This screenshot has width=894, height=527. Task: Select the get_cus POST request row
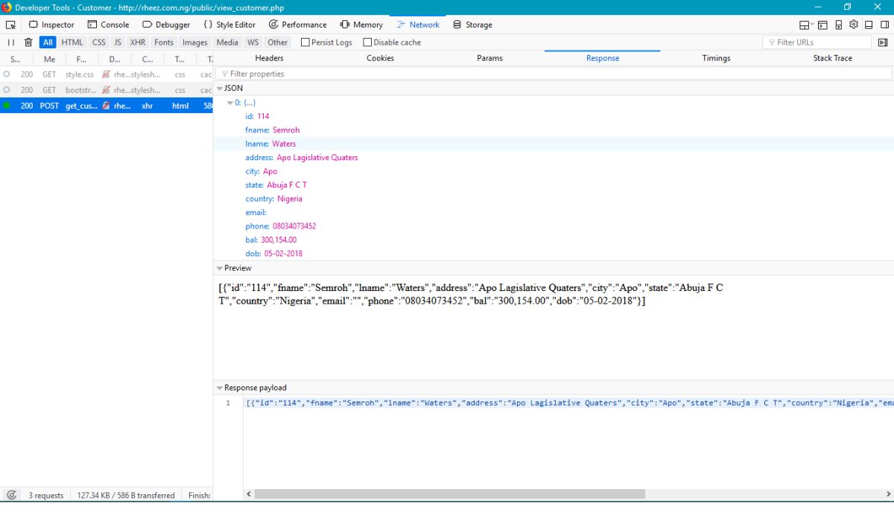tap(107, 106)
